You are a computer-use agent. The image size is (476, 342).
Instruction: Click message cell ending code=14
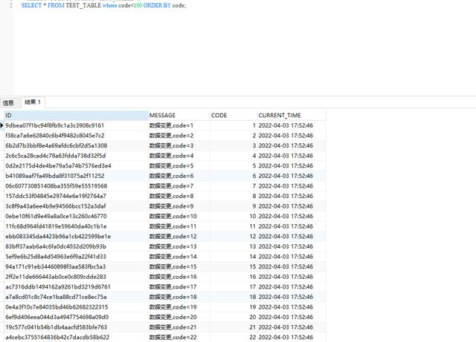pos(178,257)
